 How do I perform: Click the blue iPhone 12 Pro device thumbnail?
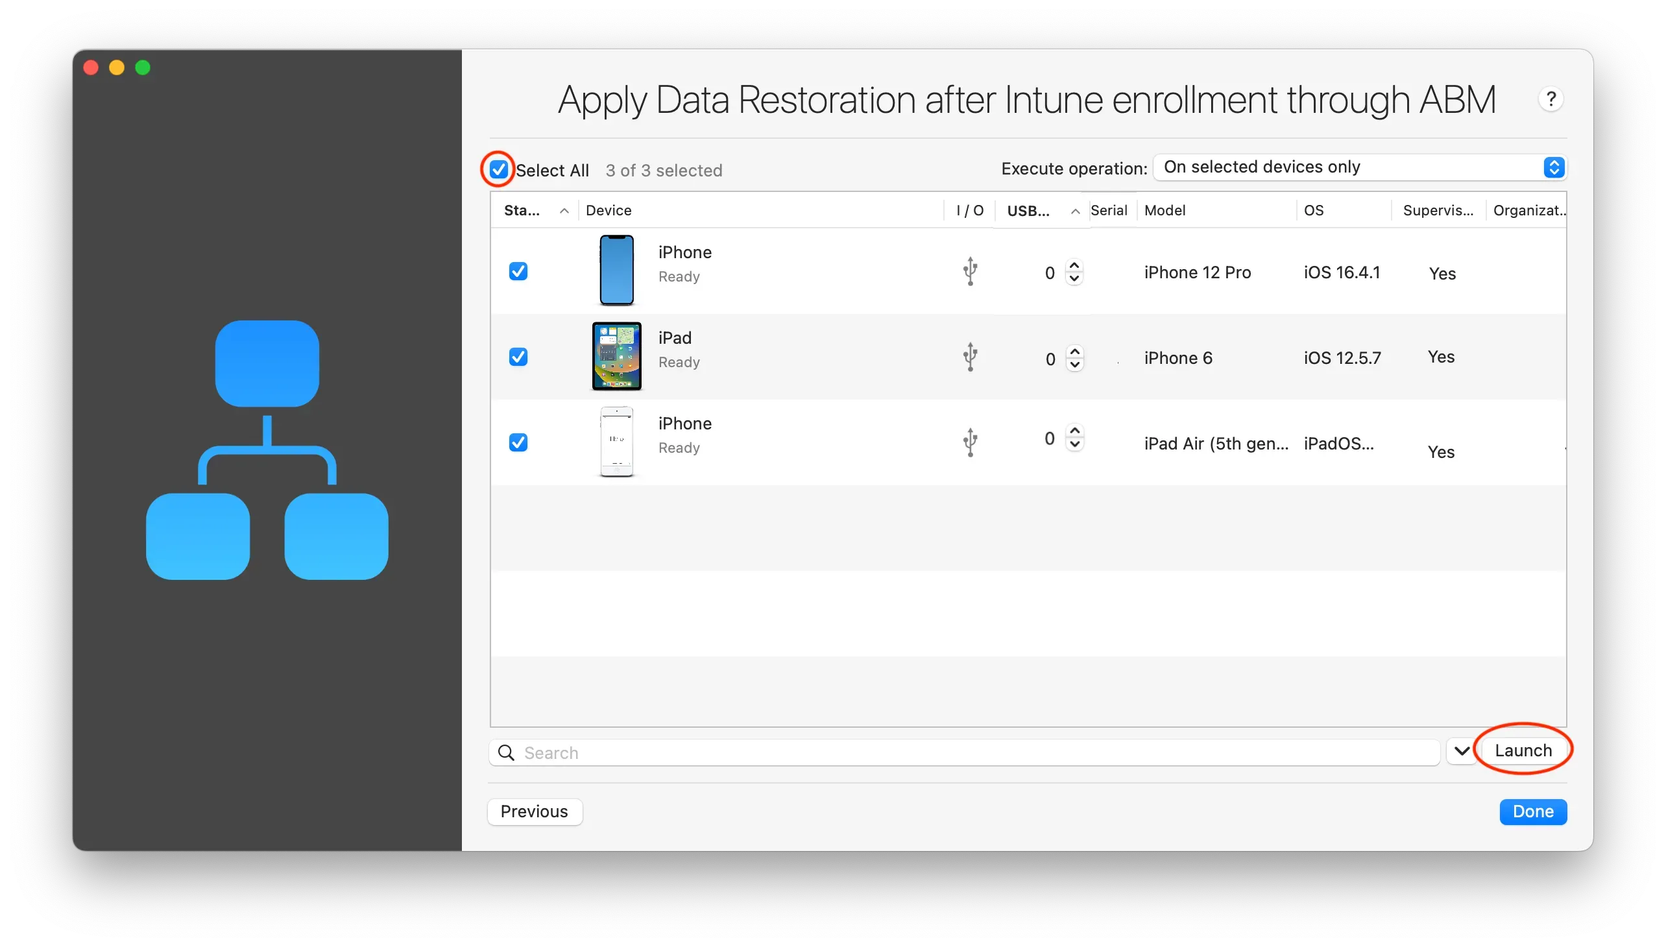(616, 270)
